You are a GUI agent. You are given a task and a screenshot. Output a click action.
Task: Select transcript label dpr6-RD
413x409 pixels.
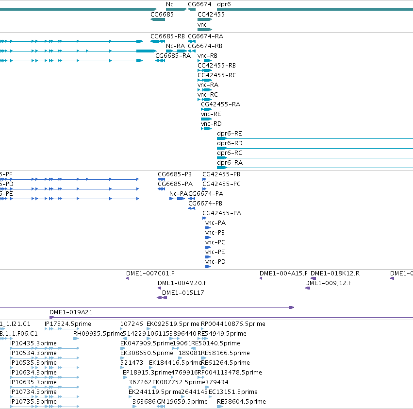(230, 143)
